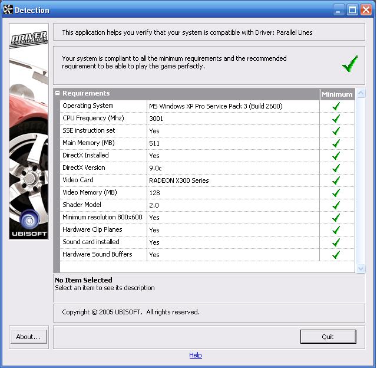Select the Operating System row
The width and height of the screenshot is (377, 368).
tap(207, 106)
